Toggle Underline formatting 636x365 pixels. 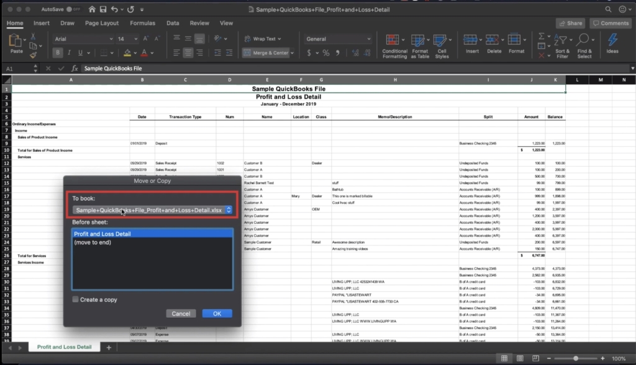pyautogui.click(x=80, y=53)
